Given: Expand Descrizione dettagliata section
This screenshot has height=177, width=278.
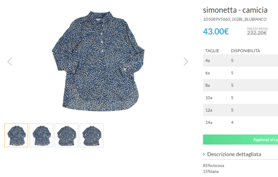Looking at the screenshot, I should (233, 154).
